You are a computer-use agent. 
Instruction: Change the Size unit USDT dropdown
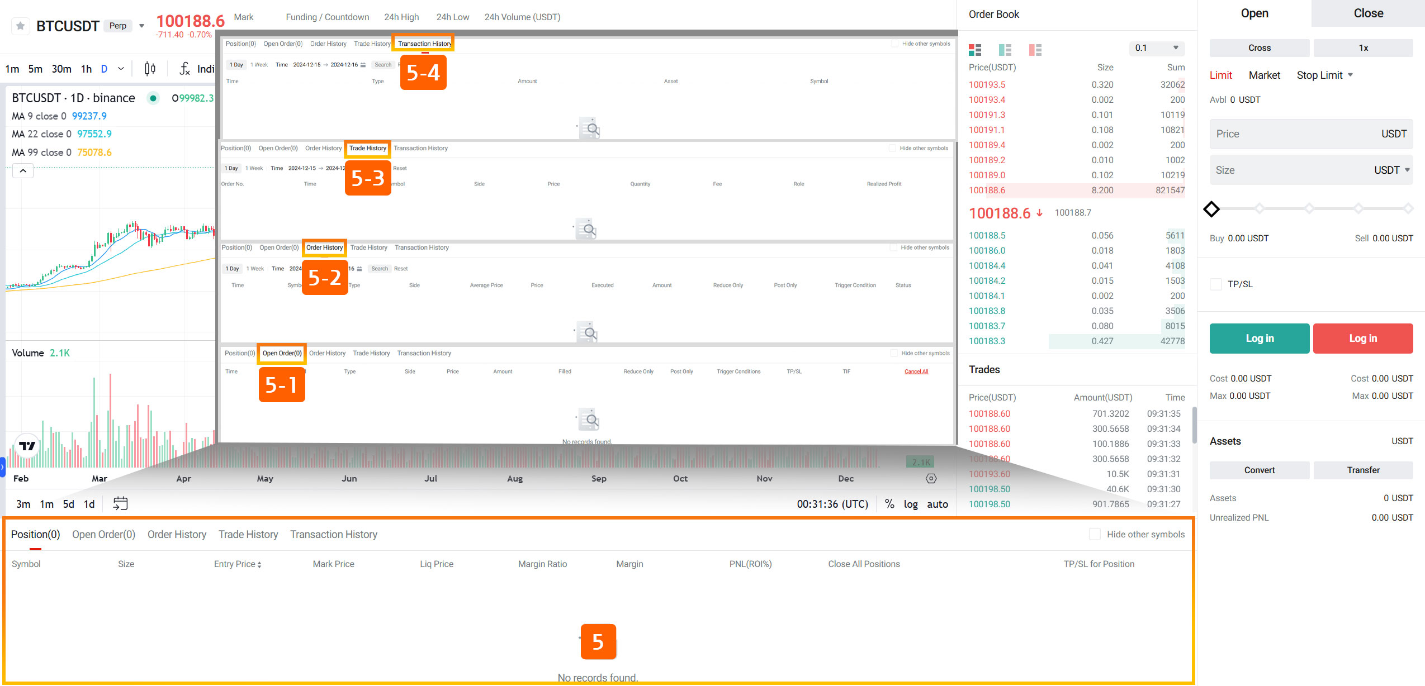(x=1392, y=170)
